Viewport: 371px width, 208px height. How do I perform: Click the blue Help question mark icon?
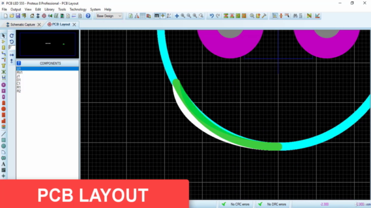pos(88,16)
